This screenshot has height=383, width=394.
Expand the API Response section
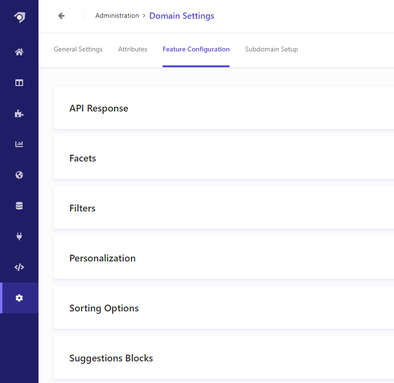point(224,108)
